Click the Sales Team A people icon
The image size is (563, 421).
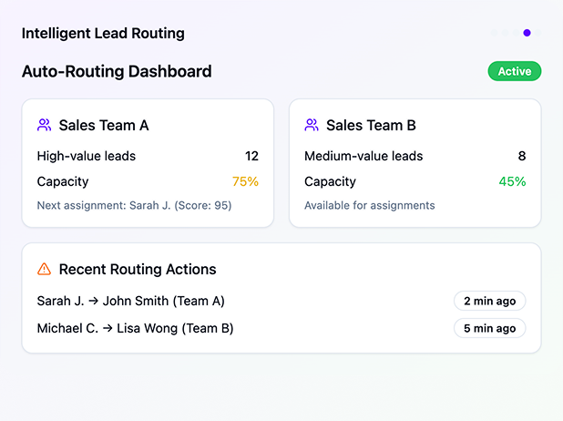(44, 125)
